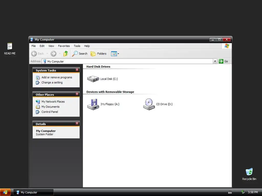Click the System Folder text in Details

click(x=45, y=134)
